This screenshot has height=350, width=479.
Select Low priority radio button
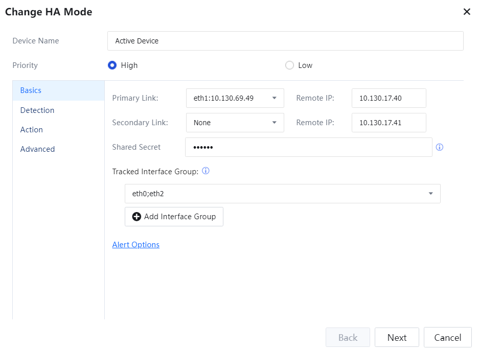[x=289, y=65]
